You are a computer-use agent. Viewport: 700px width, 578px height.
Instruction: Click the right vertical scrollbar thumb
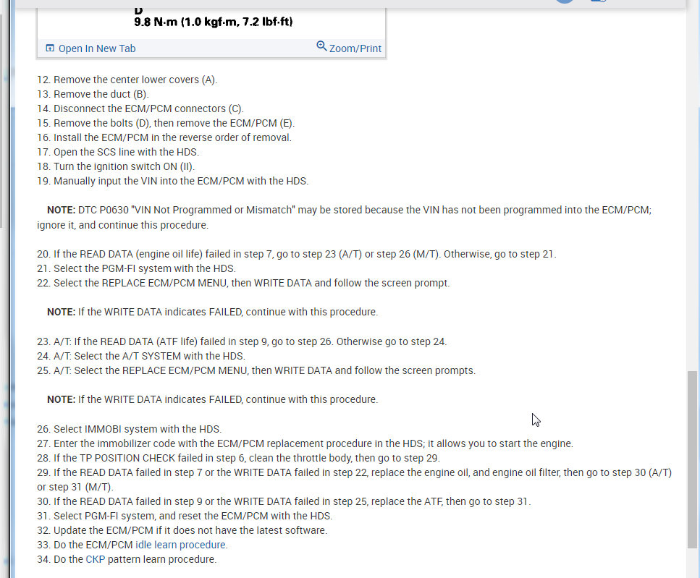click(693, 459)
